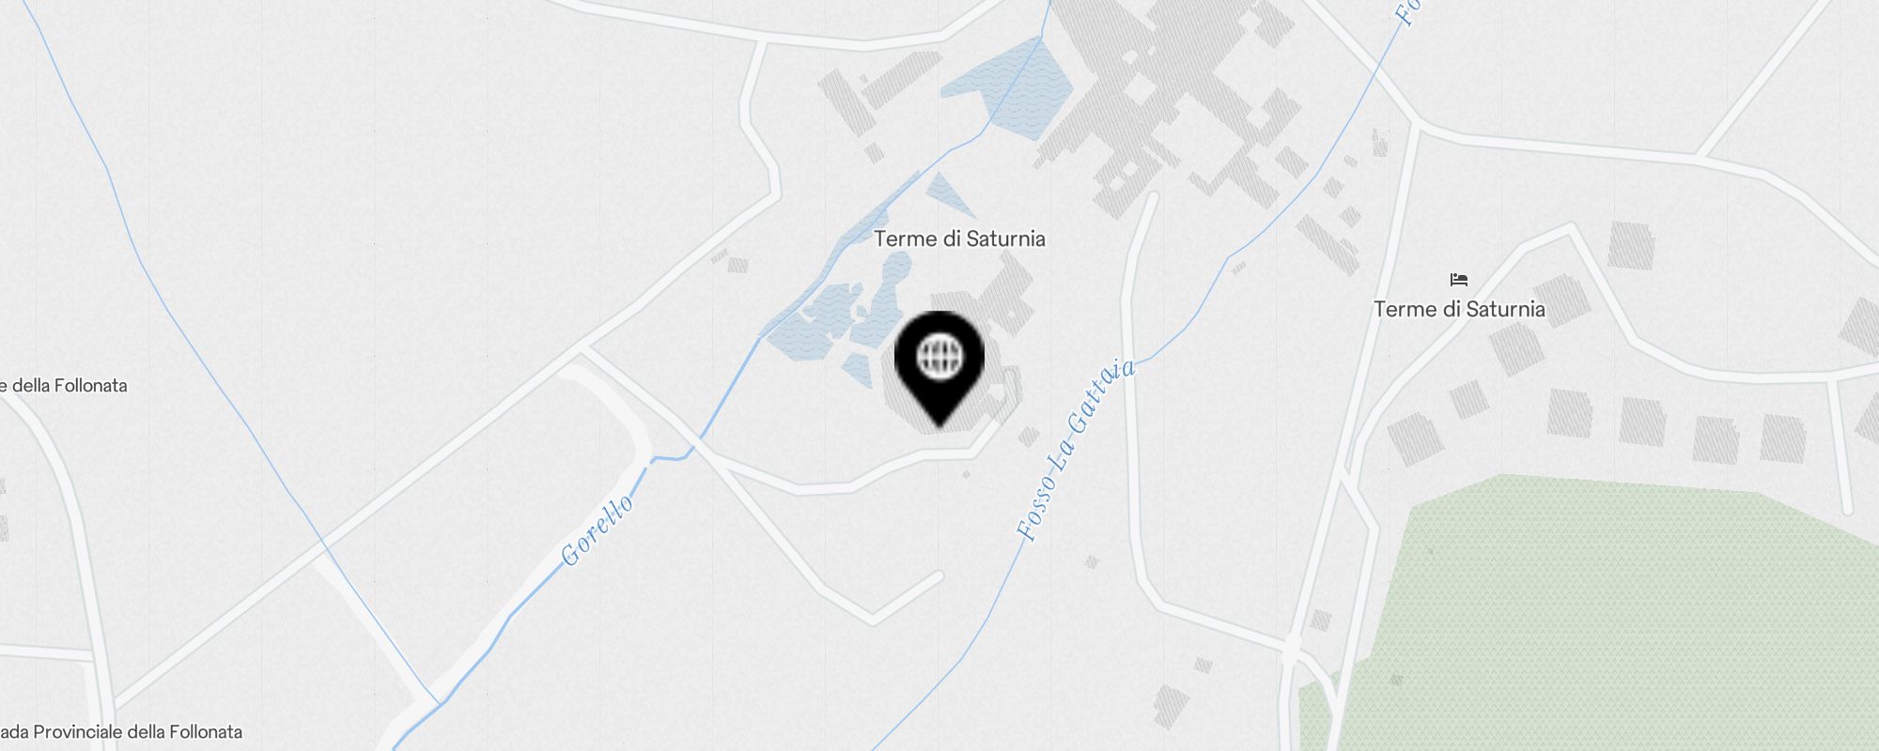
Task: Select the long narrow building left of top pond
Action: click(x=848, y=100)
